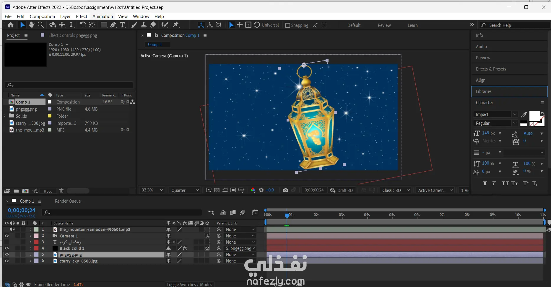Toggle Faux Bold text style
551x287 pixels.
(x=485, y=183)
